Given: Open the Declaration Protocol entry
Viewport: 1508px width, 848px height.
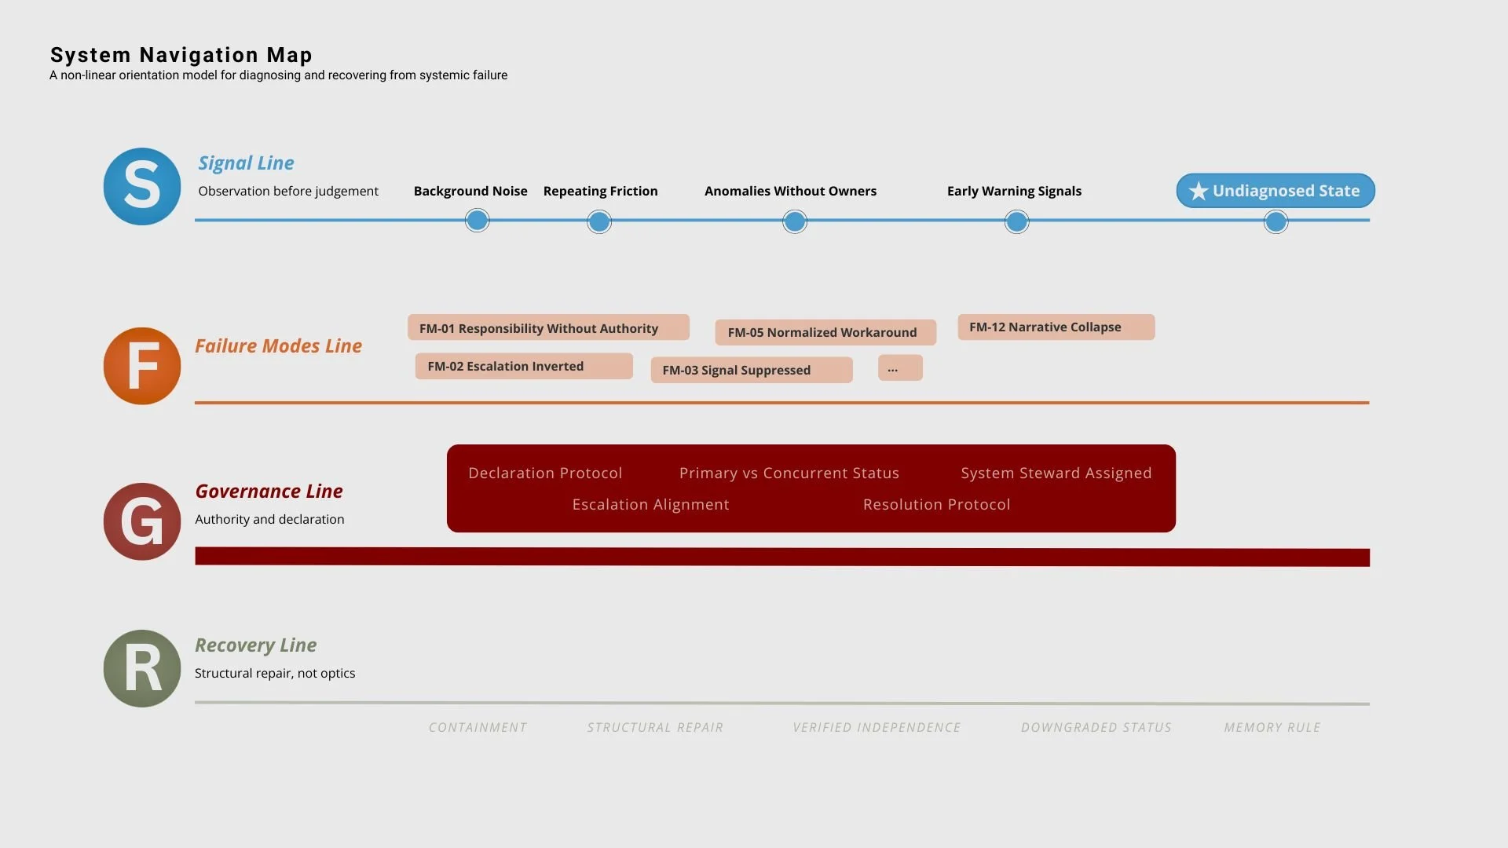Looking at the screenshot, I should coord(545,473).
